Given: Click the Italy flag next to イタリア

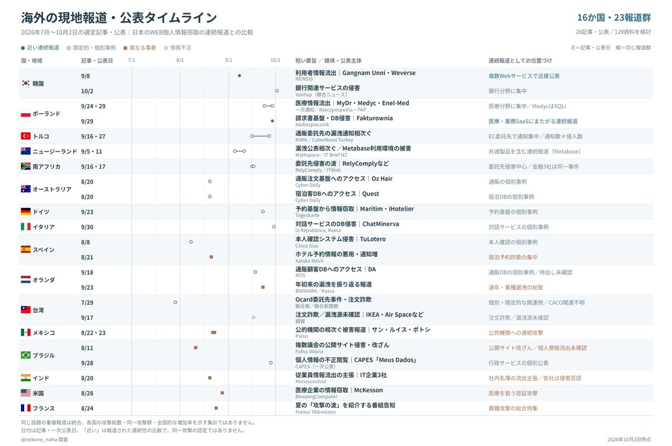Looking at the screenshot, I should pyautogui.click(x=25, y=227).
